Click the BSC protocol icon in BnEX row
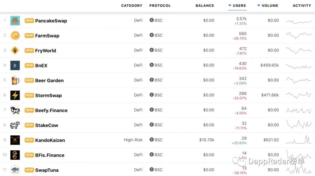The height and width of the screenshot is (176, 315). (x=152, y=65)
